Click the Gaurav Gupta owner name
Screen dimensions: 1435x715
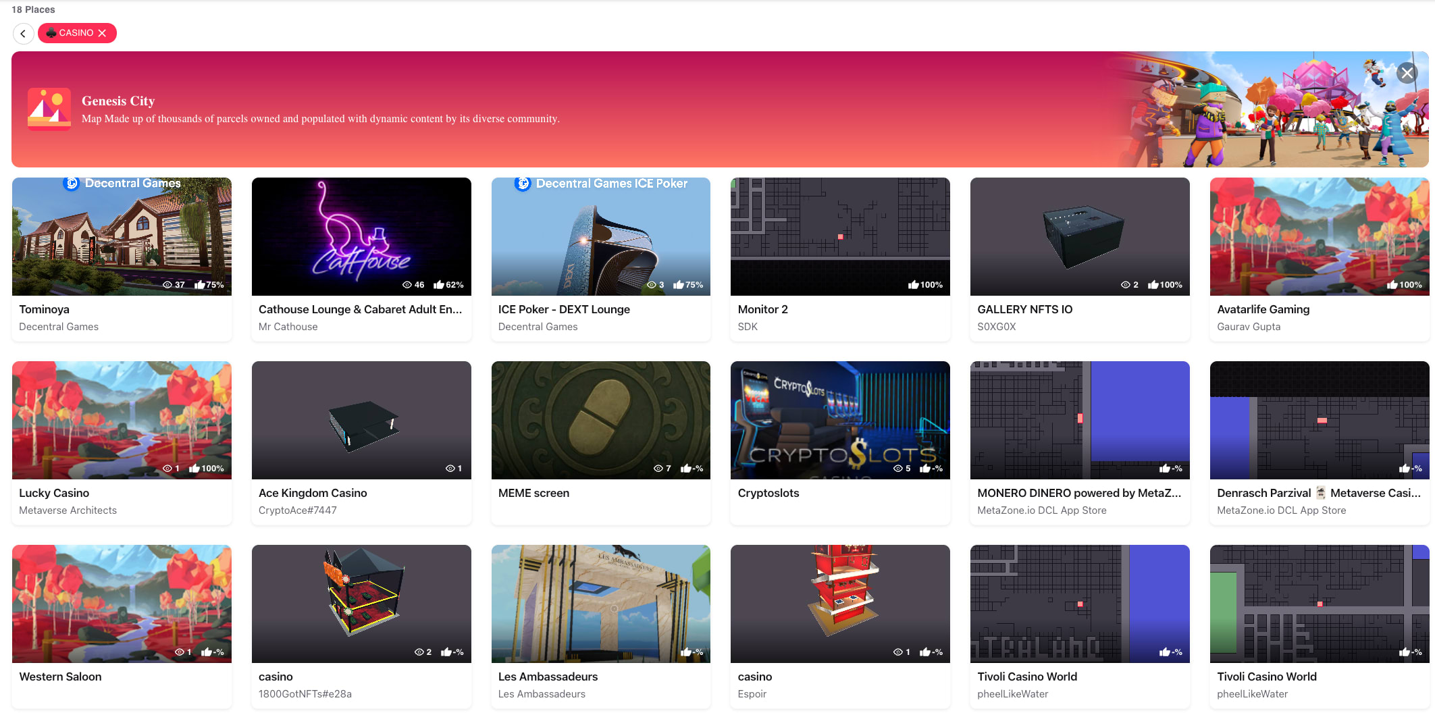pos(1249,327)
